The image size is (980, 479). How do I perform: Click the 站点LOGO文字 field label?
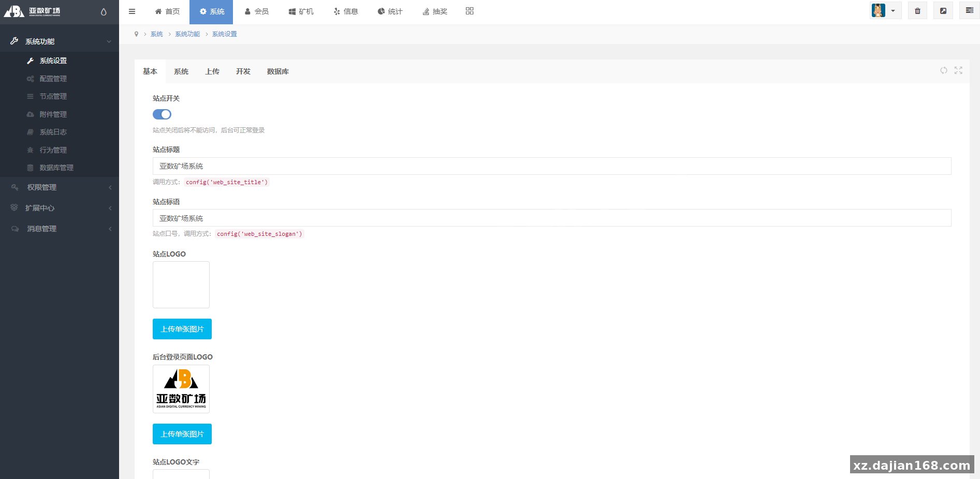point(176,462)
